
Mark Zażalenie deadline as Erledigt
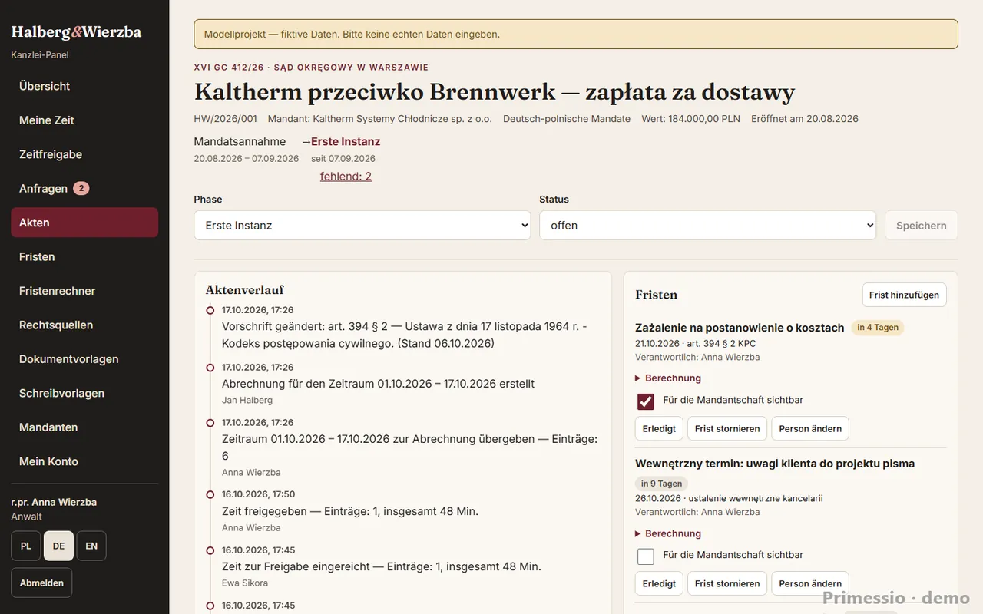660,429
